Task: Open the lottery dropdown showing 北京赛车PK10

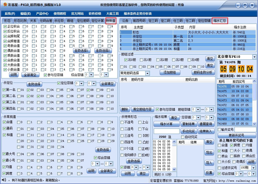Action: [255, 57]
